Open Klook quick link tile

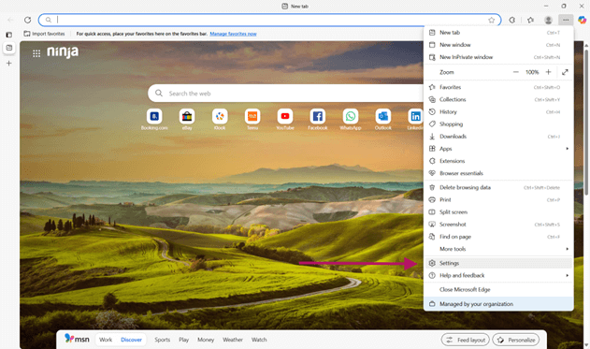point(220,120)
